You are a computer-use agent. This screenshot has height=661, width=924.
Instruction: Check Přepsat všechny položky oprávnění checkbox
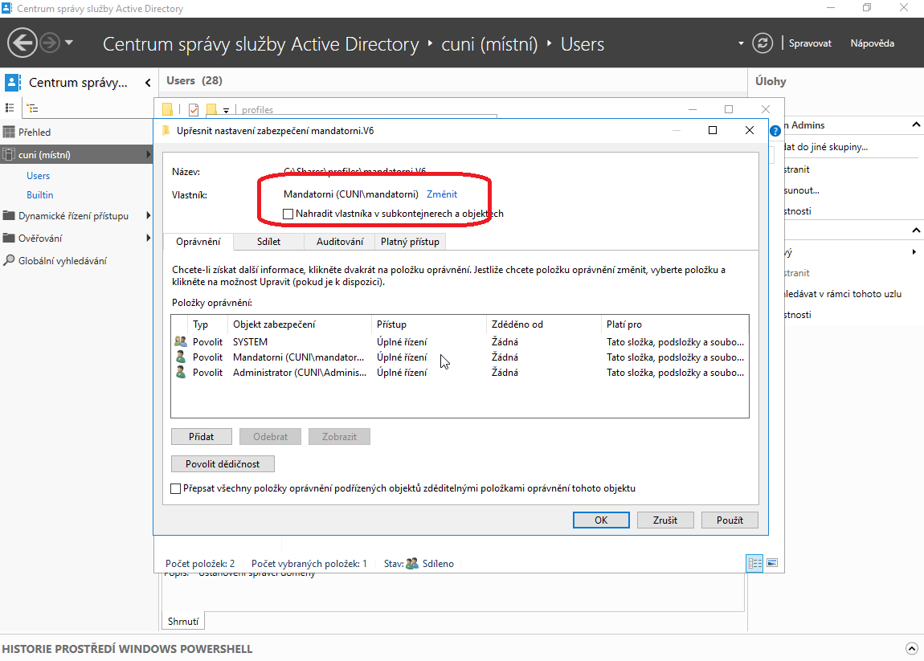176,488
